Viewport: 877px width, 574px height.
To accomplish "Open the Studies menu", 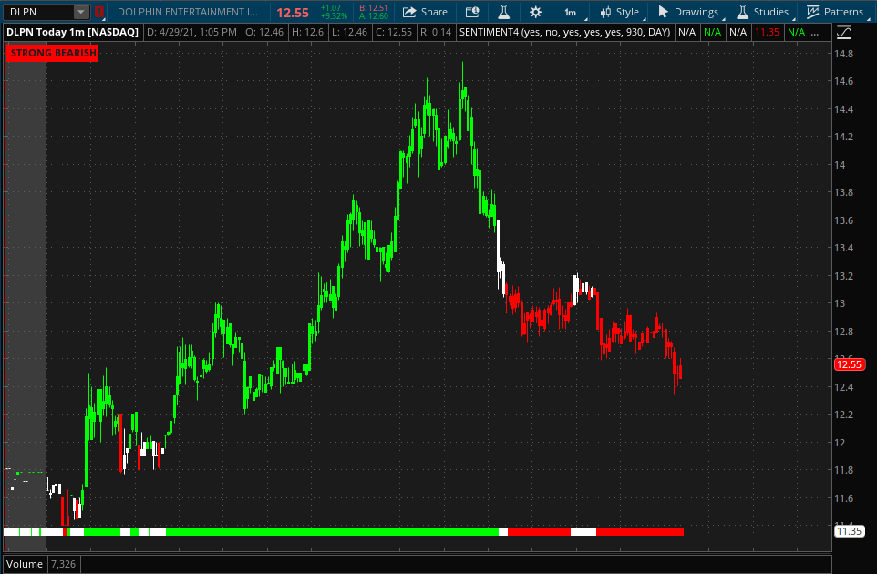I will pos(763,12).
